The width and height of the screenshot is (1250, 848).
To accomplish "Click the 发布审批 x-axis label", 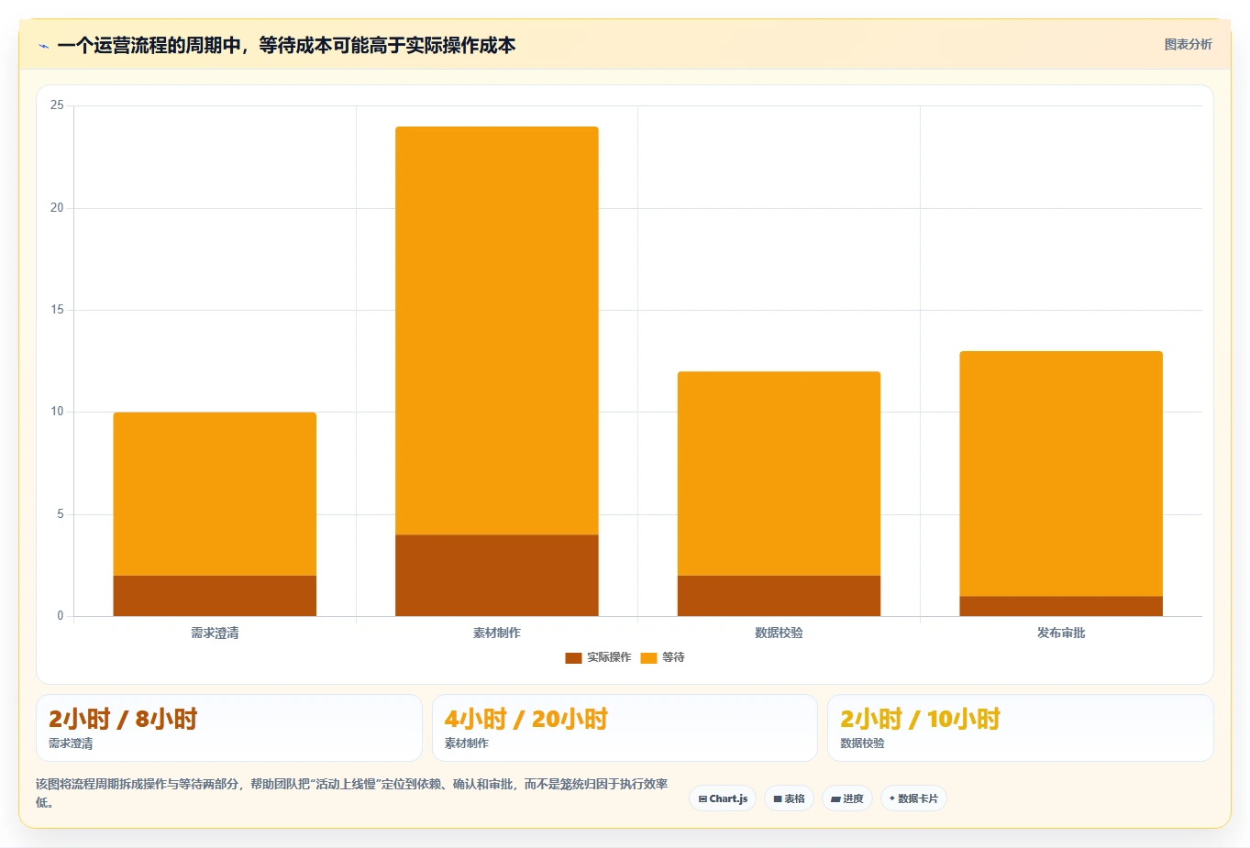I will [1061, 633].
